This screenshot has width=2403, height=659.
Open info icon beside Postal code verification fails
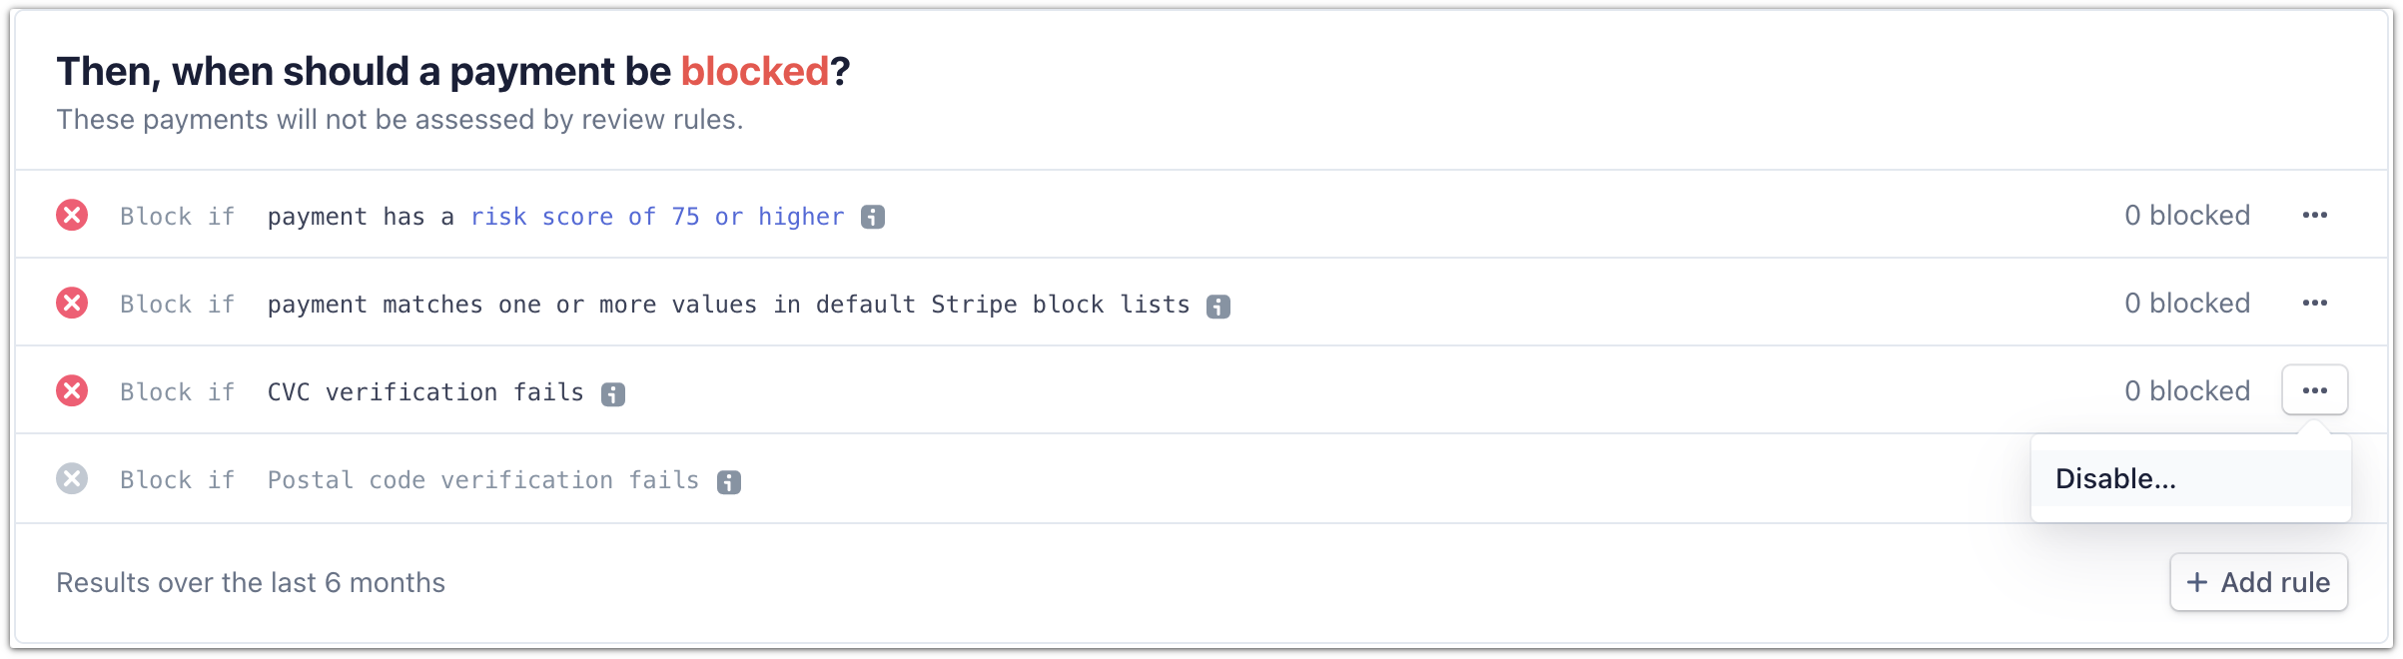(x=729, y=482)
